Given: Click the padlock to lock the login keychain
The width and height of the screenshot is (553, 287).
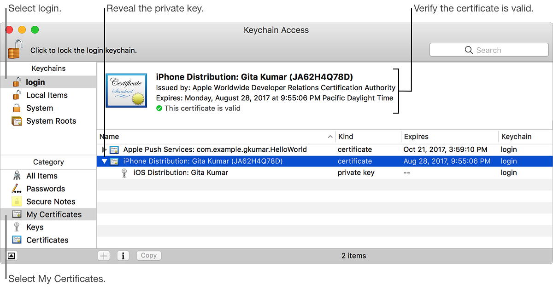Looking at the screenshot, I should [x=15, y=49].
